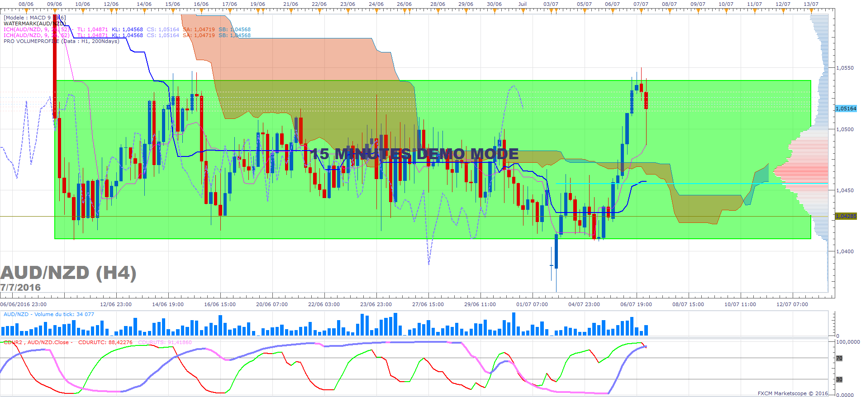Click the Modele MACD label
This screenshot has height=397, width=861.
(x=35, y=18)
